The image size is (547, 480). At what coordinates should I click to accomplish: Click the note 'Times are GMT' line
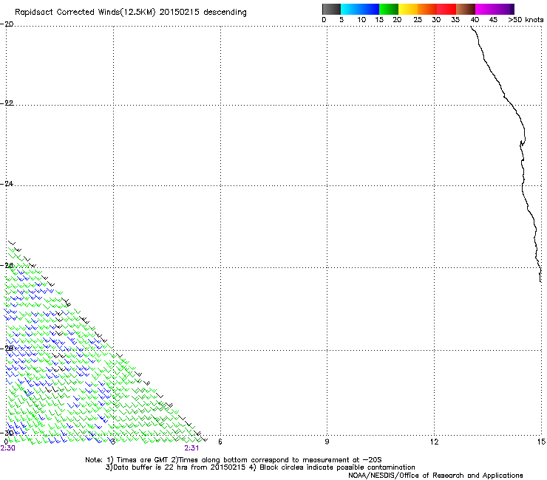pyautogui.click(x=233, y=460)
